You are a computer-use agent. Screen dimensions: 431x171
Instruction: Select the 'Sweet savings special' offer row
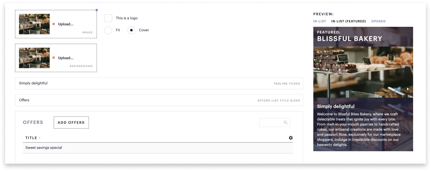(x=158, y=148)
